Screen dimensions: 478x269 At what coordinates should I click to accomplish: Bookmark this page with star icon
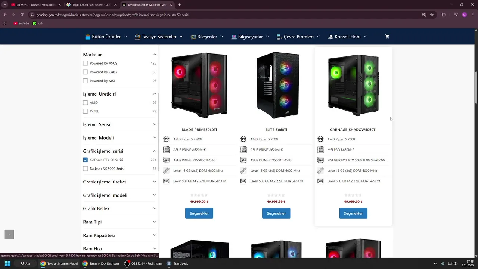[x=432, y=15]
